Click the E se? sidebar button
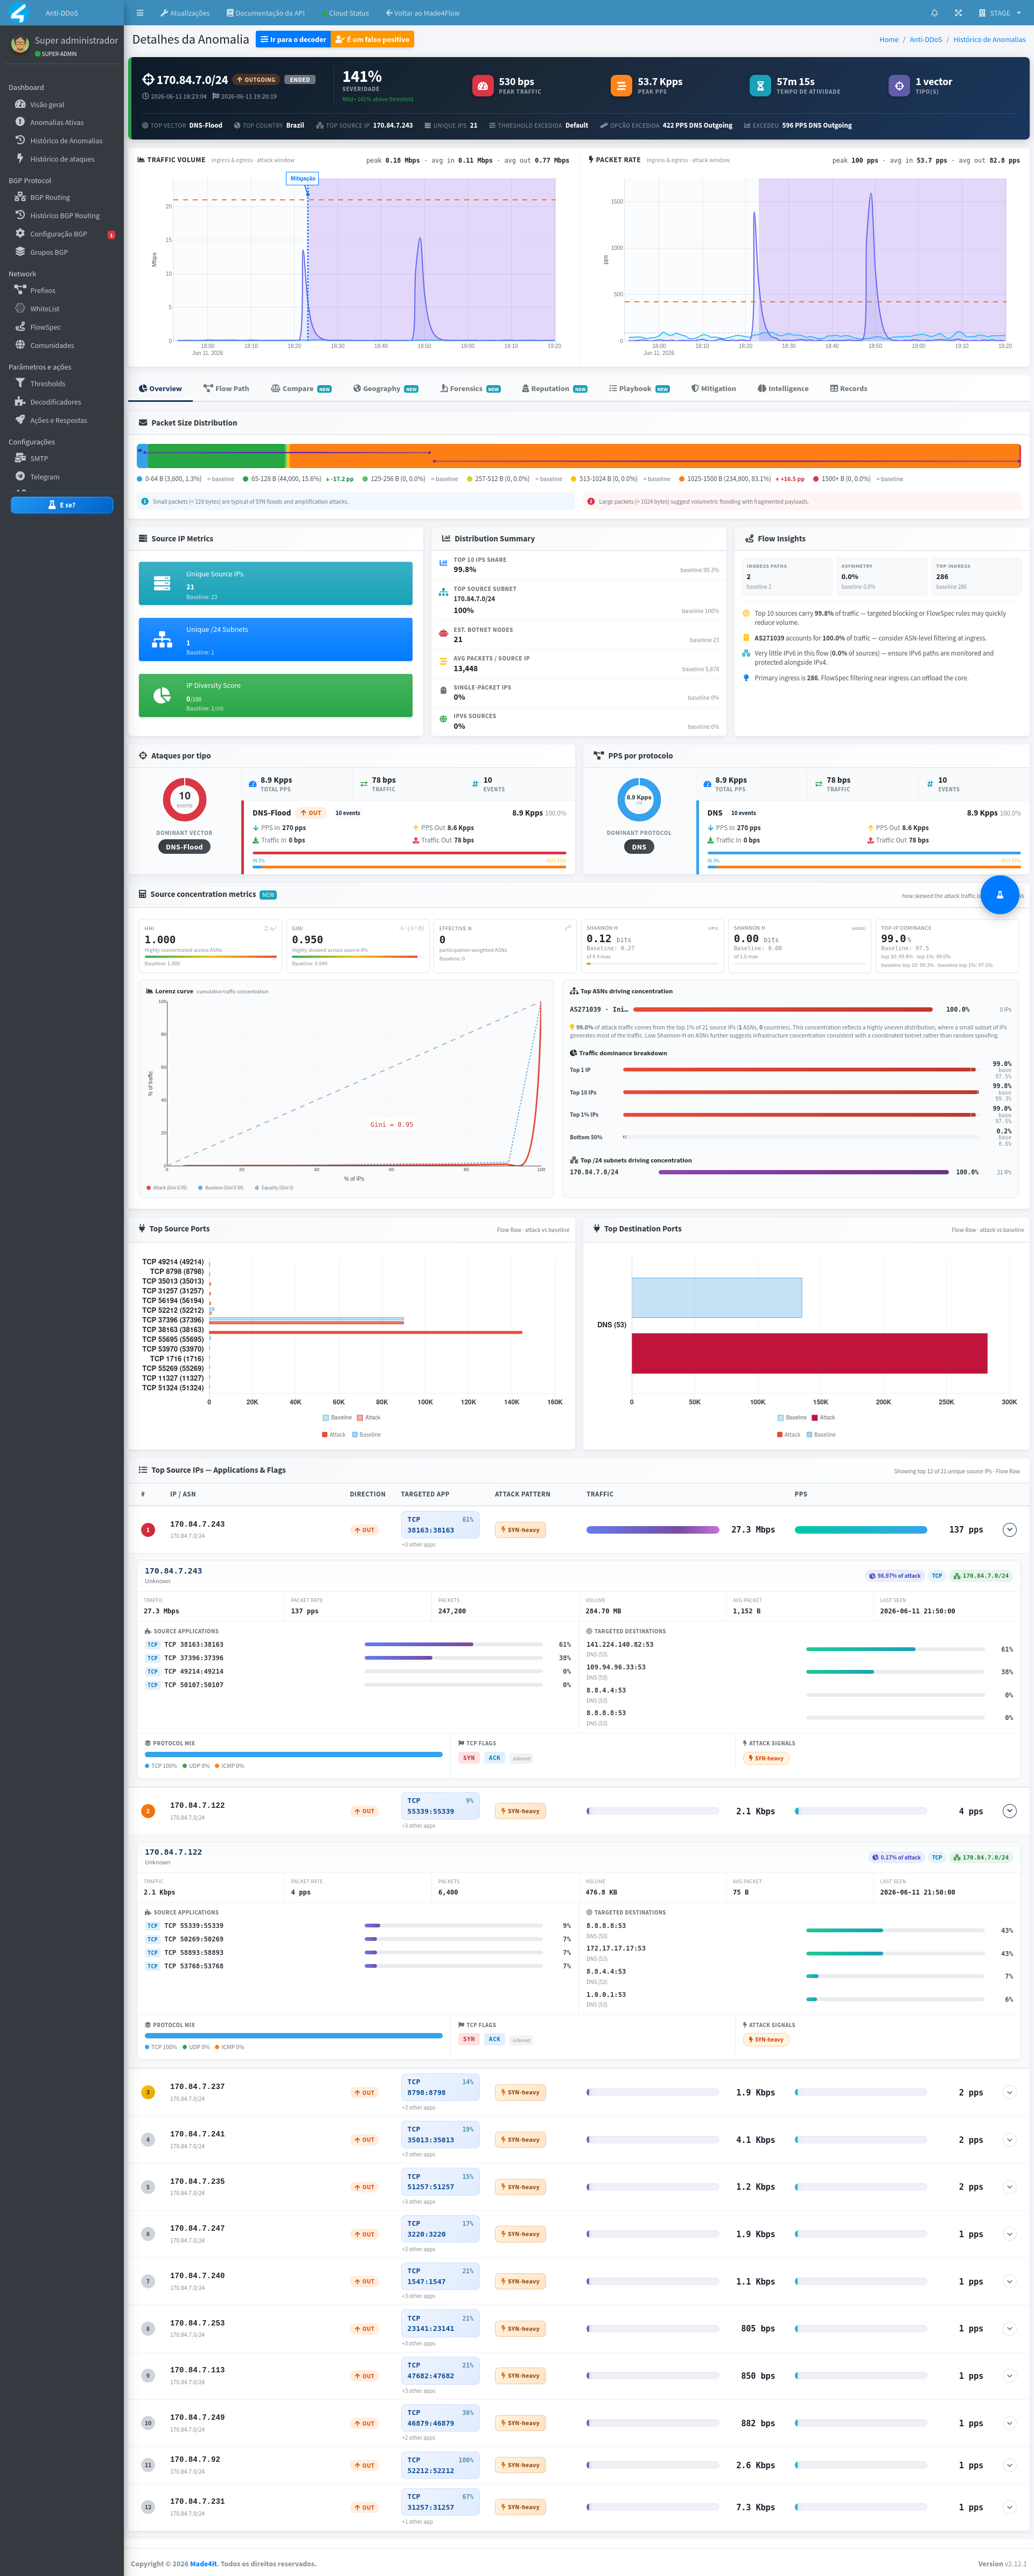Screen dimensions: 1034x2576 (x=62, y=505)
